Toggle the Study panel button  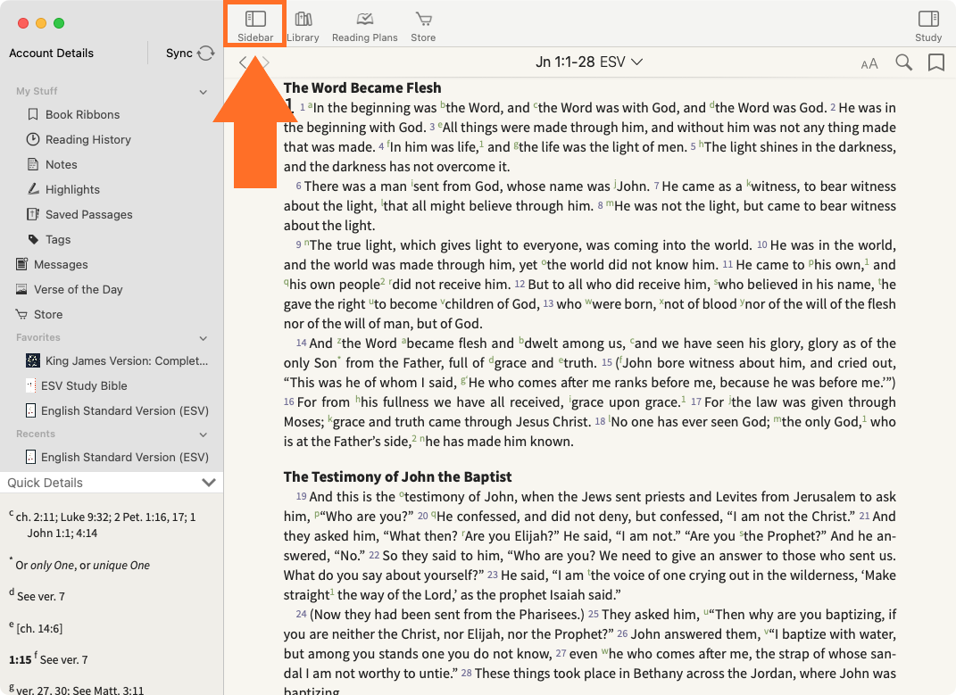pos(928,25)
